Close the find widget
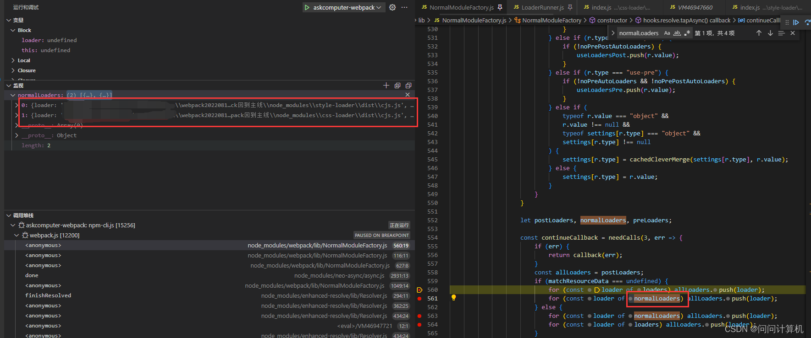The height and width of the screenshot is (338, 811). point(793,33)
